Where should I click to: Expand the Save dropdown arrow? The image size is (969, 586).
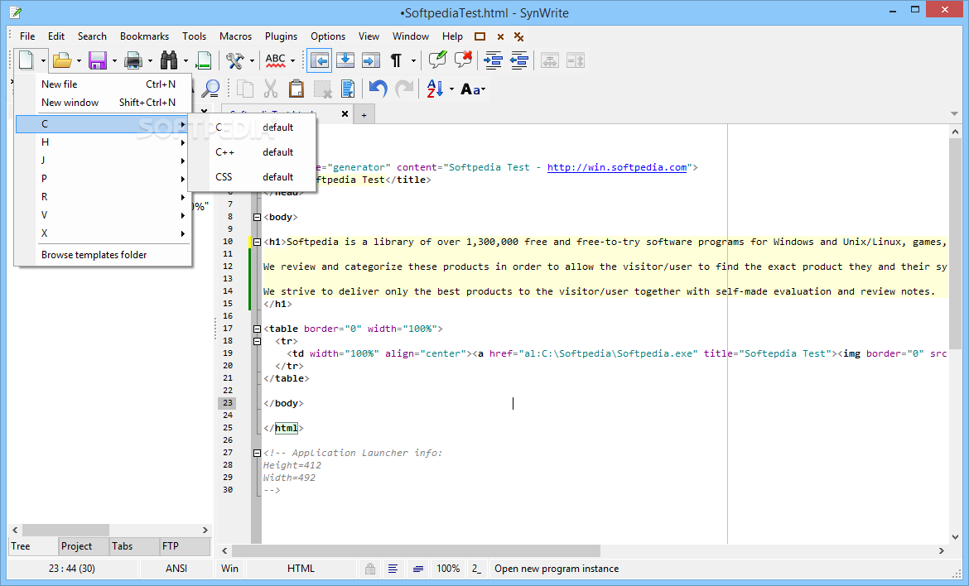coord(114,60)
